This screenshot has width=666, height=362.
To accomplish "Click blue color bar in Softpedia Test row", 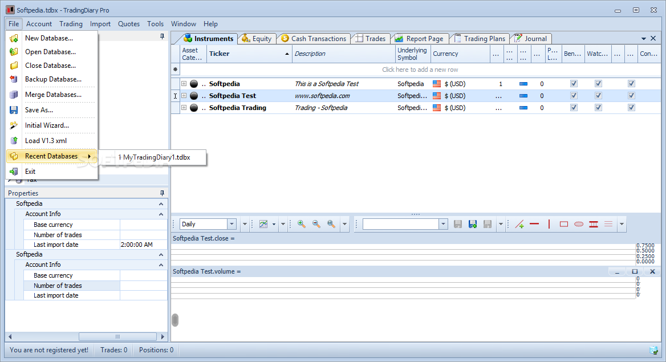I will 523,96.
